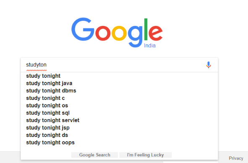Select the 'study tonight c' suggestion
The image size is (248, 163).
pos(119,98)
